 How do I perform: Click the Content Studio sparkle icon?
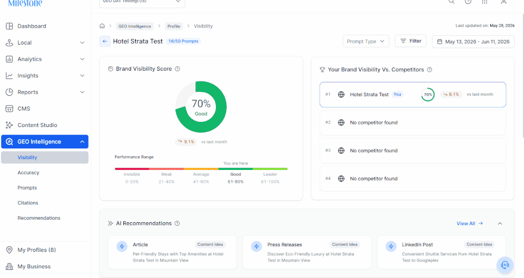pyautogui.click(x=9, y=125)
